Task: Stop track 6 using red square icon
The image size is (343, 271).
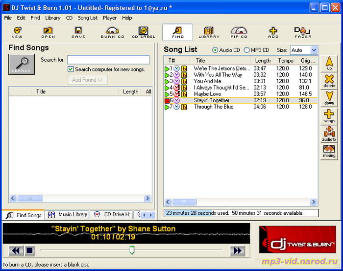Action: coord(167,101)
